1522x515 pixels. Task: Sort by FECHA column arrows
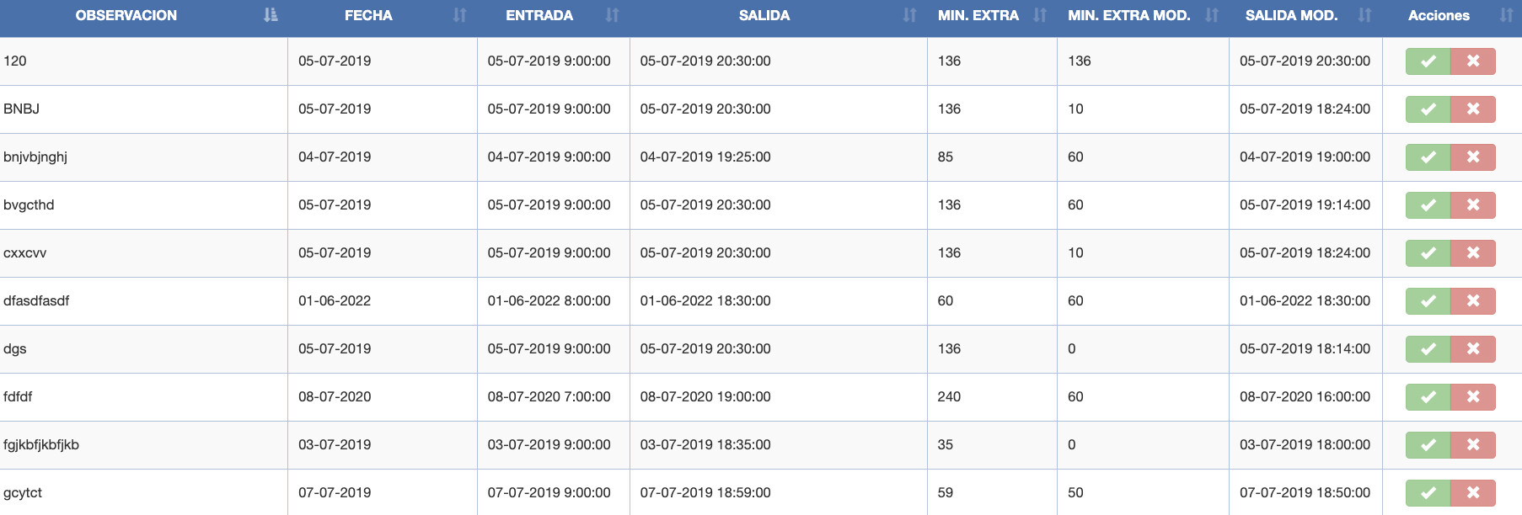point(459,15)
